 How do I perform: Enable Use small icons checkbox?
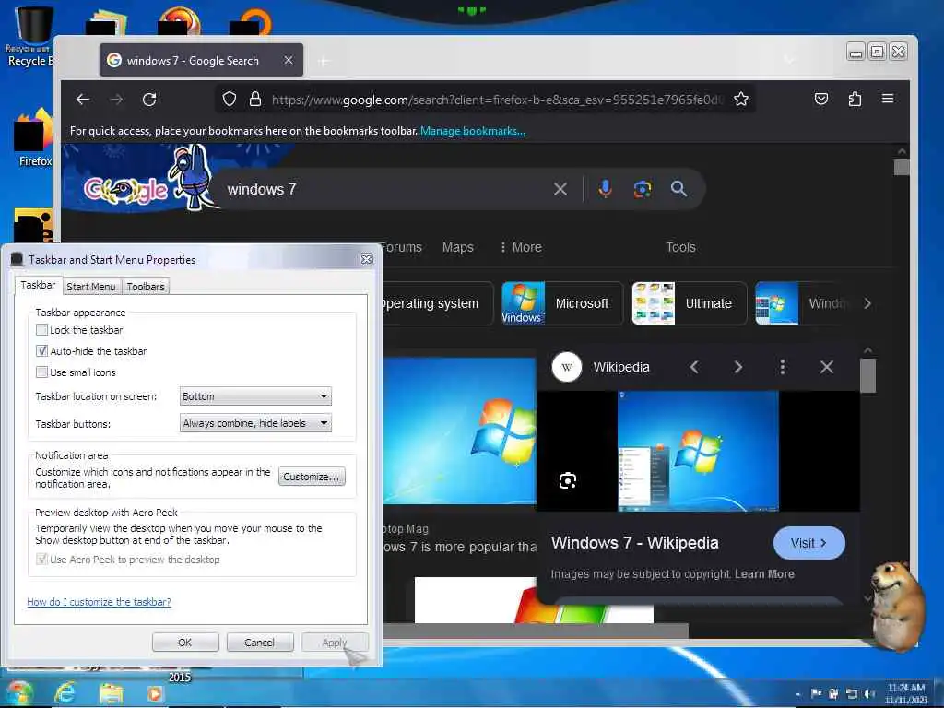coord(41,372)
